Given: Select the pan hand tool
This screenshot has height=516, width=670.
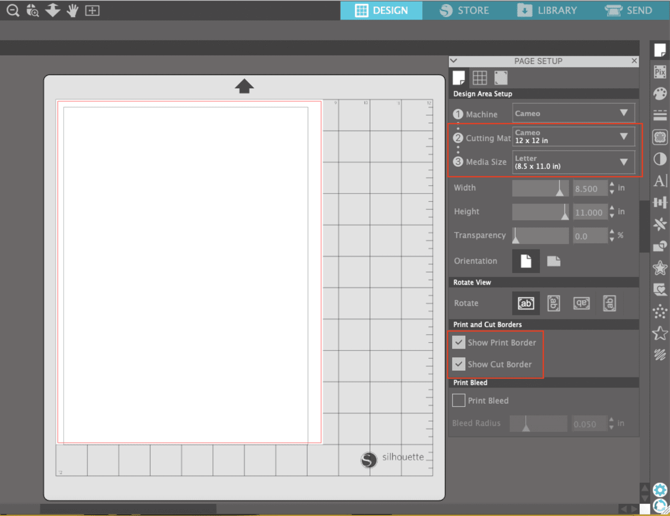Looking at the screenshot, I should pyautogui.click(x=73, y=10).
